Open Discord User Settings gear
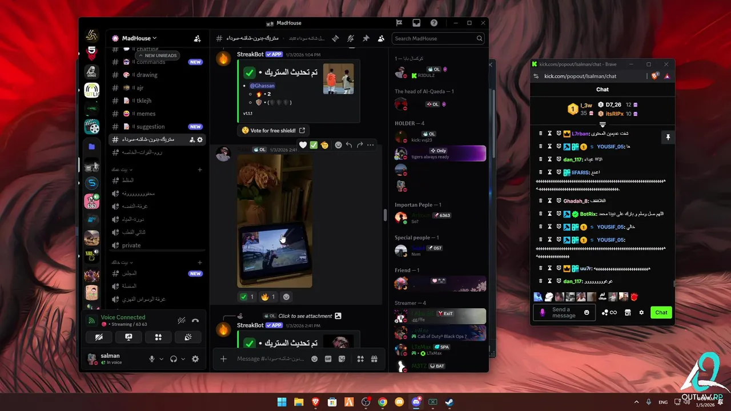 (195, 359)
